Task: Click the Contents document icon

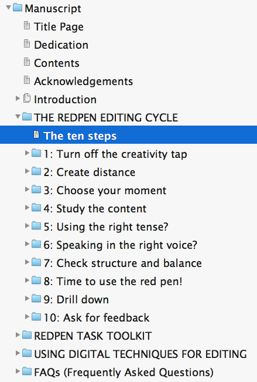Action: (x=27, y=62)
